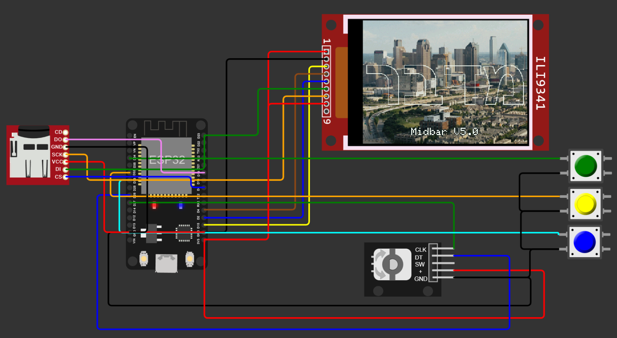Select pin 9 of the ILI9341 display header

pos(326,111)
